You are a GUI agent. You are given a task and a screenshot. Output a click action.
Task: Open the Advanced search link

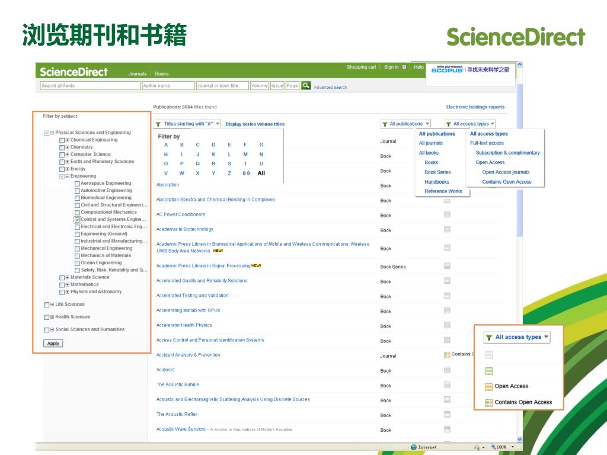point(330,88)
